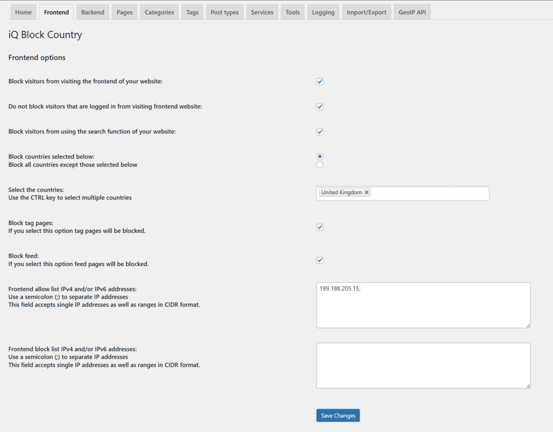Click the frontend allow list IP textarea

423,305
